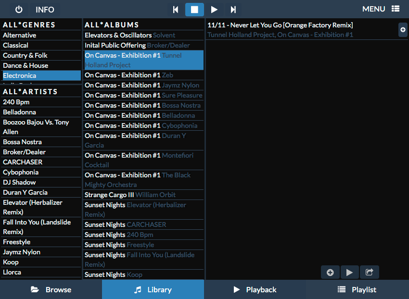This screenshot has height=299, width=409.
Task: Add all to playlist with bottom plus button
Action: pos(330,273)
